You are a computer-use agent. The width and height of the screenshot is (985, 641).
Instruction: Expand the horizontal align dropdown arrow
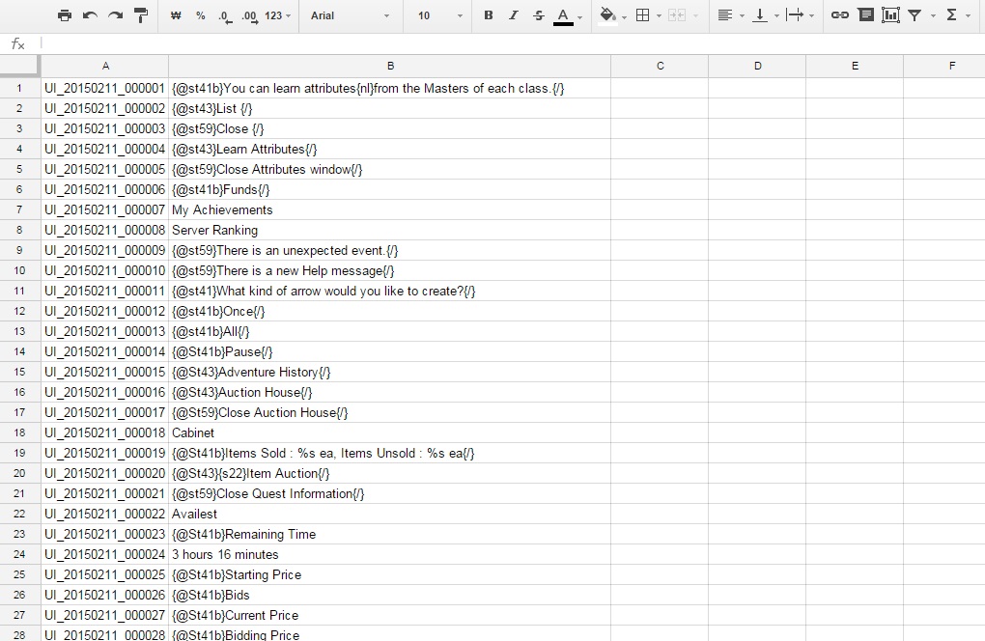[742, 16]
